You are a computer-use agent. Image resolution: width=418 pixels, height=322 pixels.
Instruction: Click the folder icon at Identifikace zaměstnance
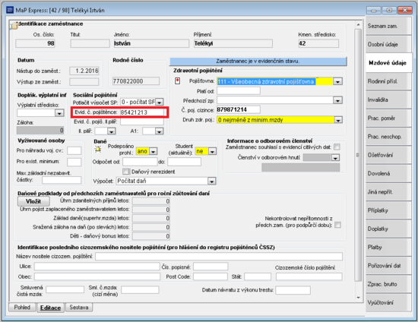click(x=14, y=26)
